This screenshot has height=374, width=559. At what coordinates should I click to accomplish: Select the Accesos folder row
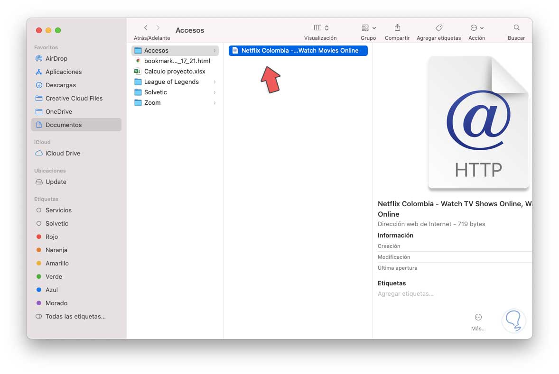tap(175, 51)
